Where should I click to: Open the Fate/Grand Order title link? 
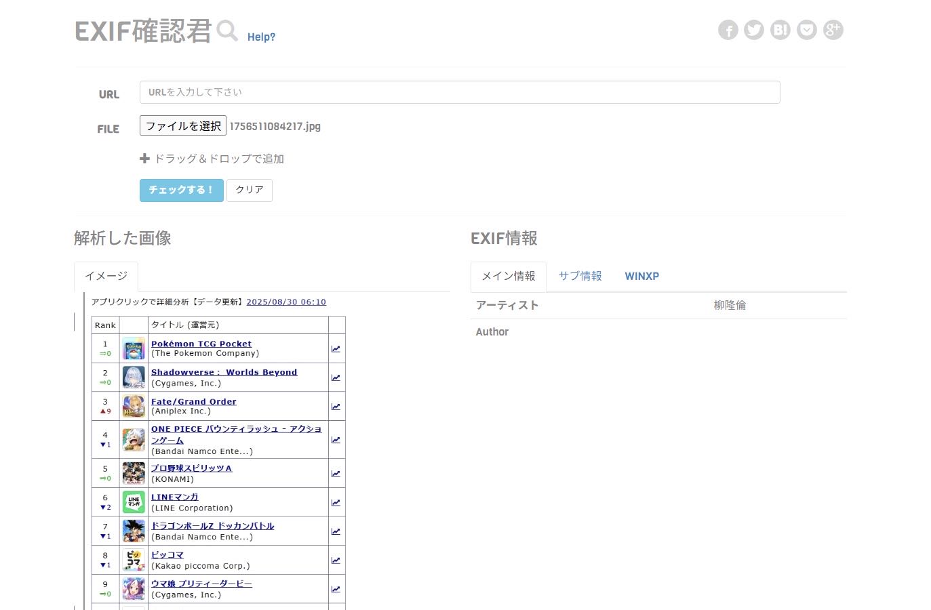(194, 401)
